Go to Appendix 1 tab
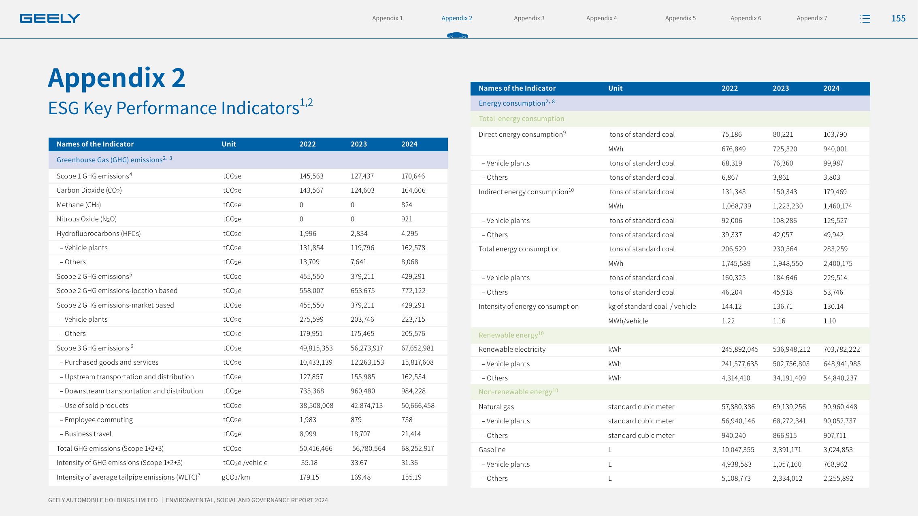 coord(387,18)
